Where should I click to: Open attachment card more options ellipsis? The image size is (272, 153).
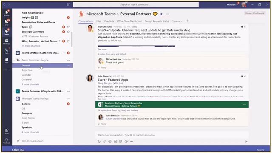244,105
